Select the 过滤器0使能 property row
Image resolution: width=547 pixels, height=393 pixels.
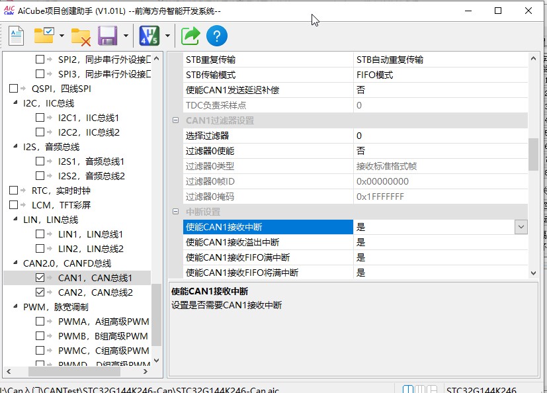[355, 151]
